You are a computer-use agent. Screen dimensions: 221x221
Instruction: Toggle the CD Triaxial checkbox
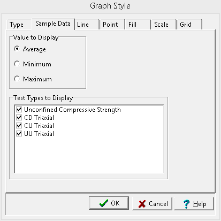[19, 117]
